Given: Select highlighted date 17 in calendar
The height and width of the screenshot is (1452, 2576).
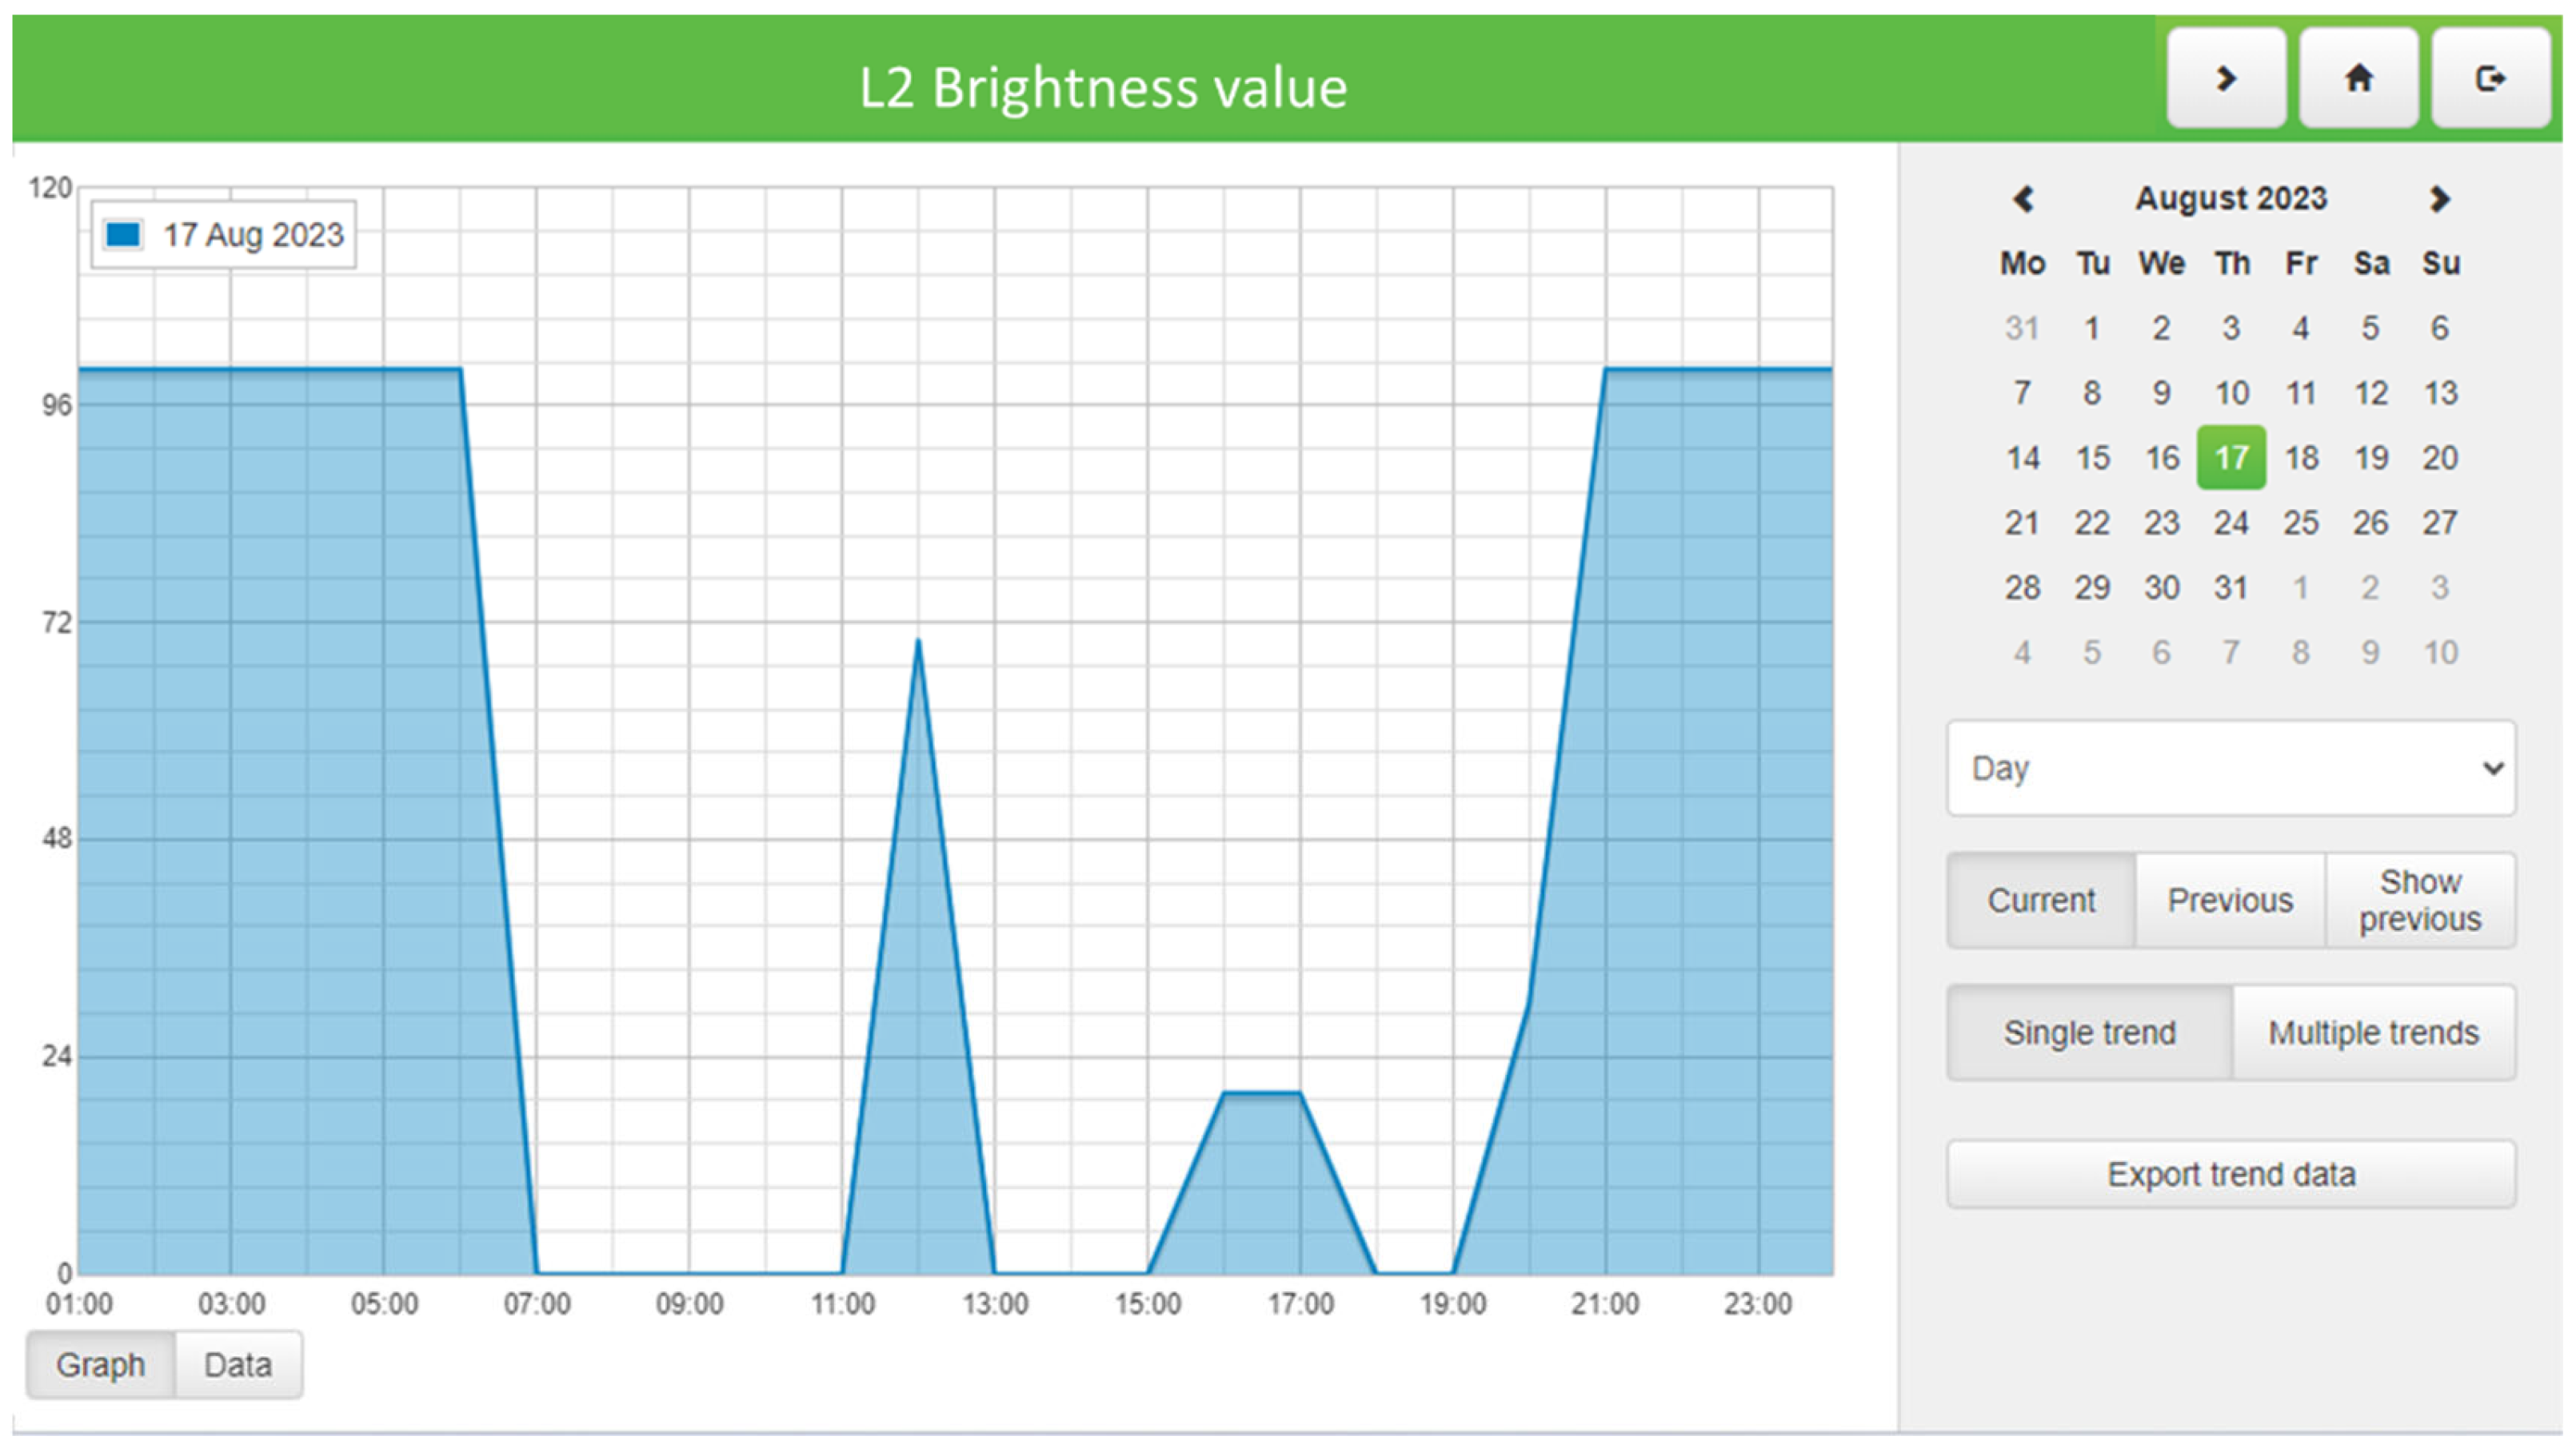Looking at the screenshot, I should coord(2230,458).
